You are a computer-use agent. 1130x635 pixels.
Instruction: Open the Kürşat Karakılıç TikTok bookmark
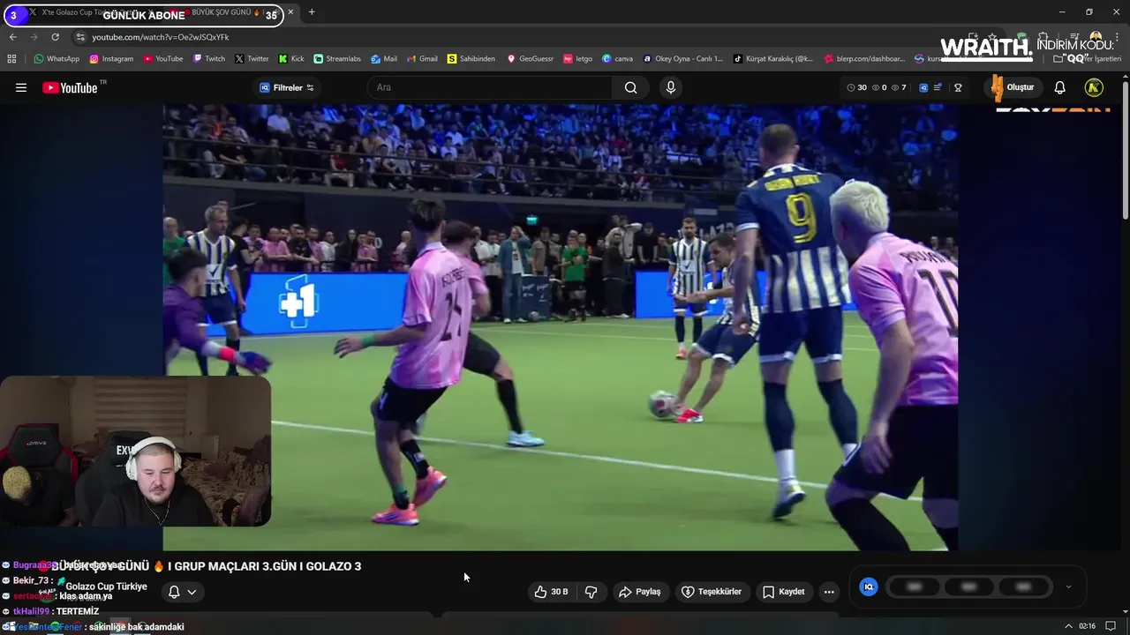[x=773, y=59]
